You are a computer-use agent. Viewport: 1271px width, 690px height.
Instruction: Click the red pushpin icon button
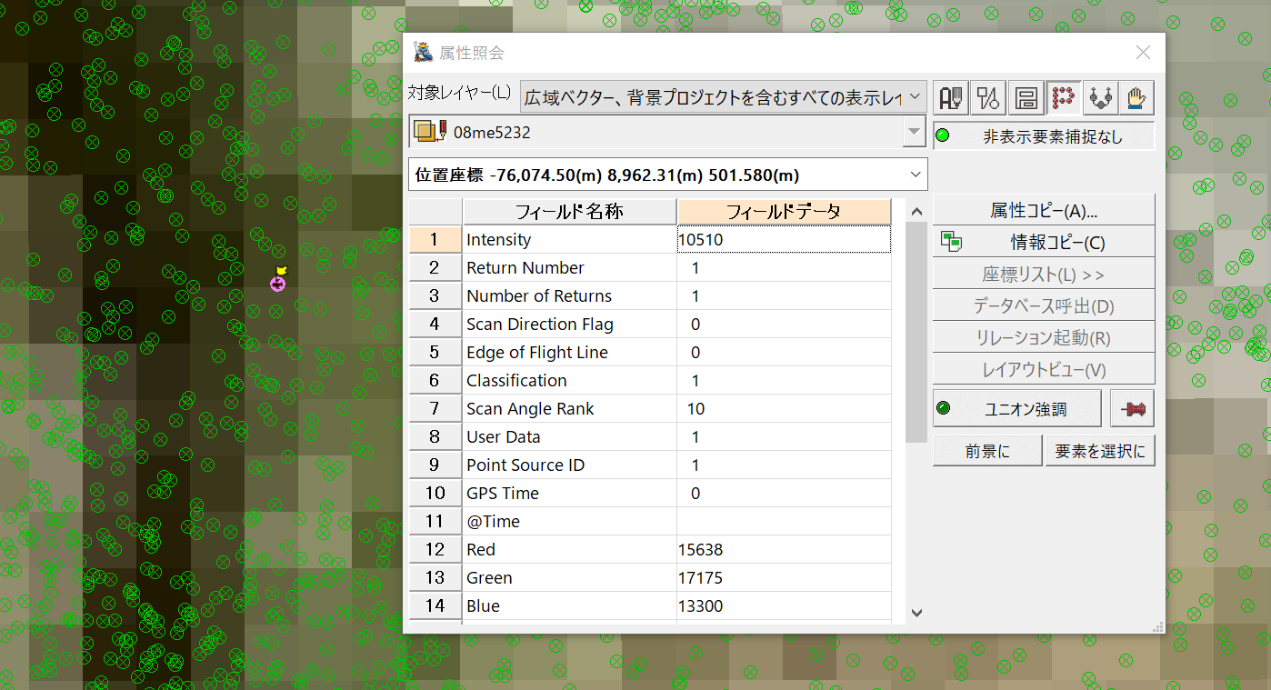pos(1132,409)
